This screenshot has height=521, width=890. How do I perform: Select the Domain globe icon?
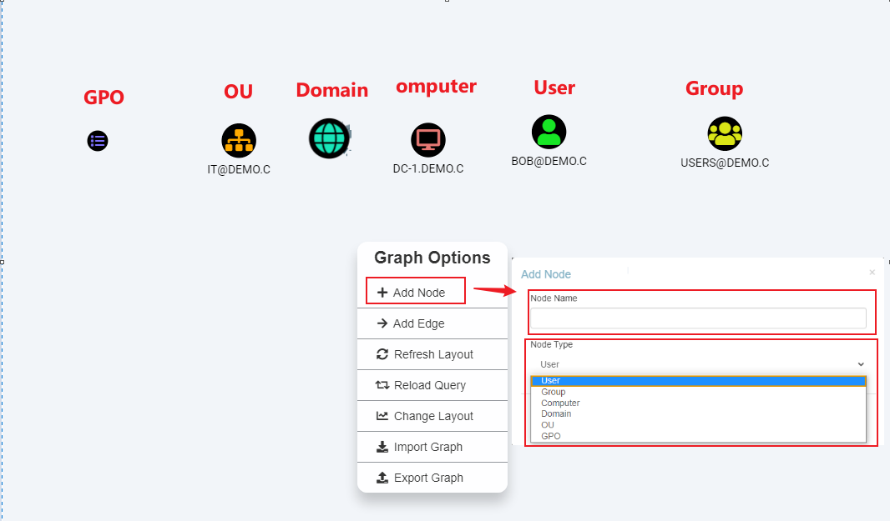329,139
